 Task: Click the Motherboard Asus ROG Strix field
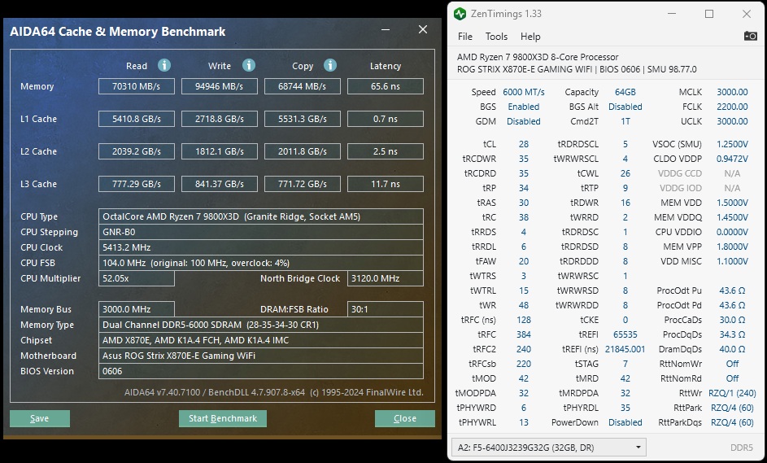click(261, 356)
